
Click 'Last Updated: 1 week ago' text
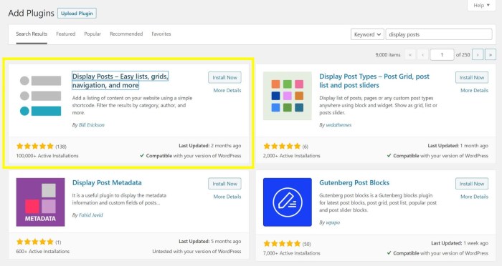(460, 243)
